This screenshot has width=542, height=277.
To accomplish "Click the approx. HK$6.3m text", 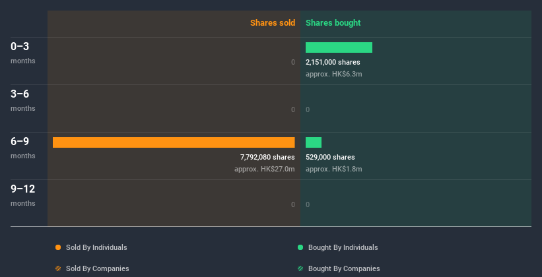I will point(334,74).
